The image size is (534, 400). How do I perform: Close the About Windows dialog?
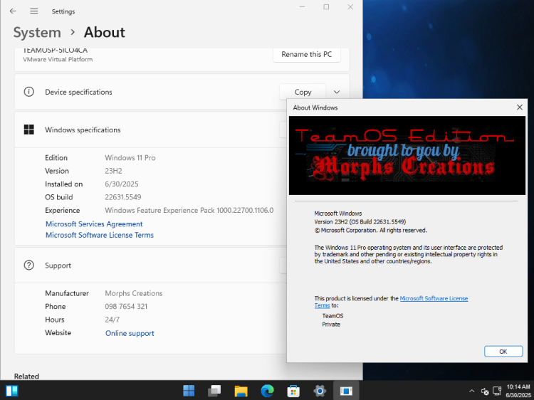tap(519, 107)
